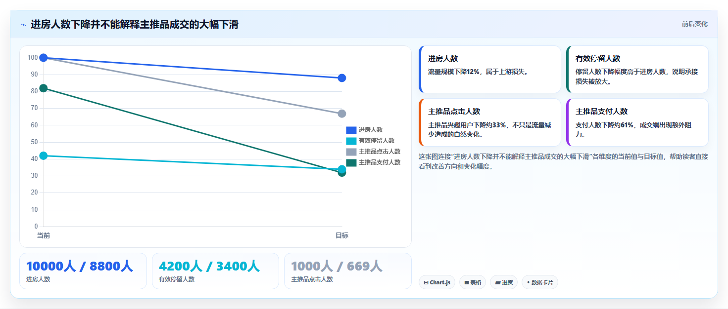Click the y-axis value 100
Screen dimensions: 728x309
coord(33,58)
